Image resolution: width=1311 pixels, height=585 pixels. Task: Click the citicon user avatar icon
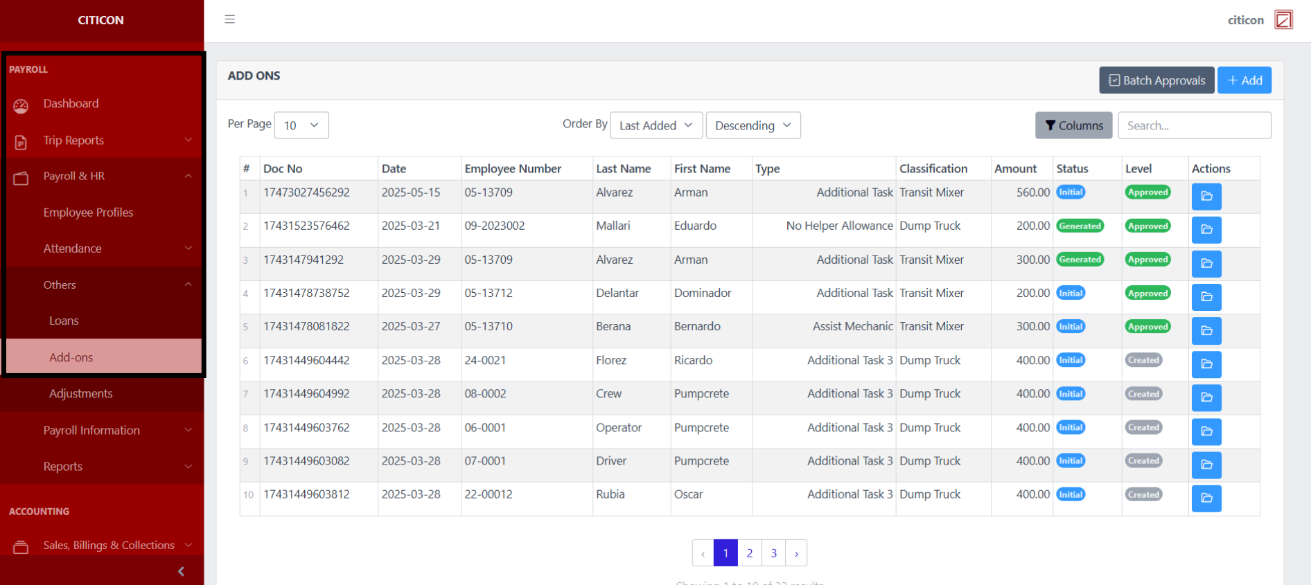[x=1283, y=19]
